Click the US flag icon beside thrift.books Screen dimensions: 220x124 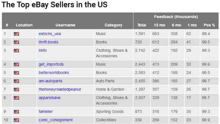[17, 42]
